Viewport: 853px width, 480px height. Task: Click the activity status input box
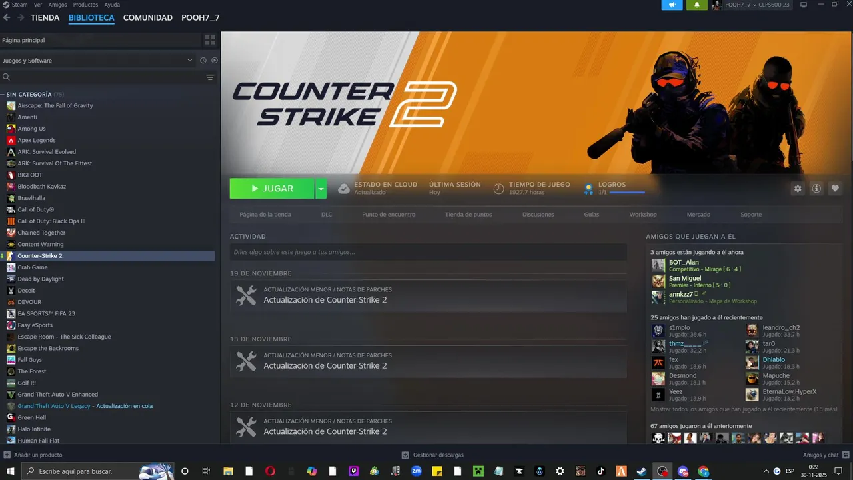pos(428,252)
